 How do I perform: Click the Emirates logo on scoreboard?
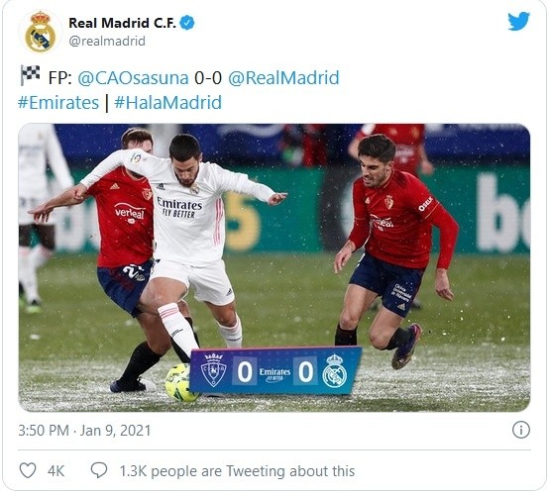click(274, 374)
